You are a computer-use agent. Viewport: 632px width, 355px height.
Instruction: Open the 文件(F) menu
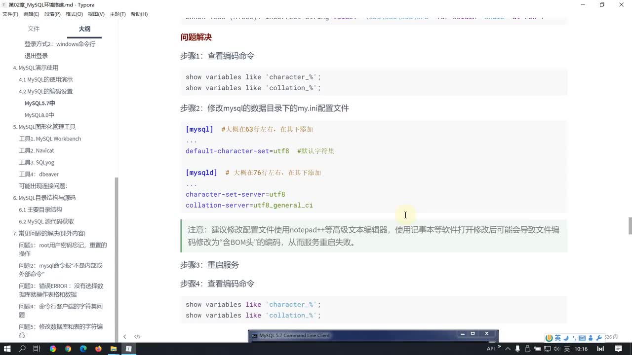coord(10,14)
